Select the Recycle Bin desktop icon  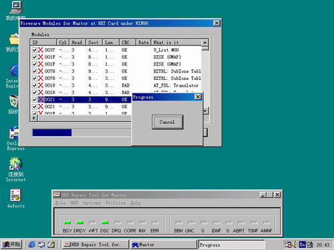click(13, 104)
